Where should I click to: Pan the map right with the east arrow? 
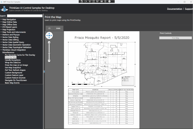[52, 35]
